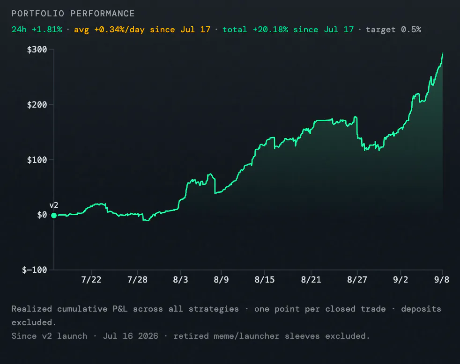The width and height of the screenshot is (460, 364).
Task: Click the 'target 0.5%' text
Action: (x=393, y=29)
